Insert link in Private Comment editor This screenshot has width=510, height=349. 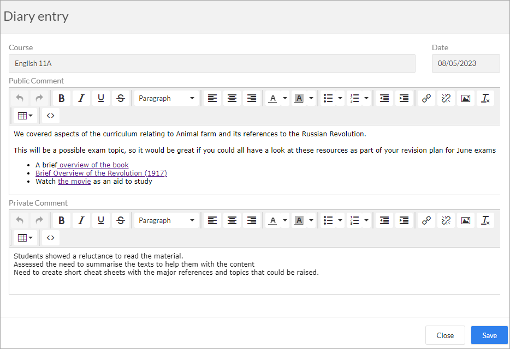tap(426, 220)
